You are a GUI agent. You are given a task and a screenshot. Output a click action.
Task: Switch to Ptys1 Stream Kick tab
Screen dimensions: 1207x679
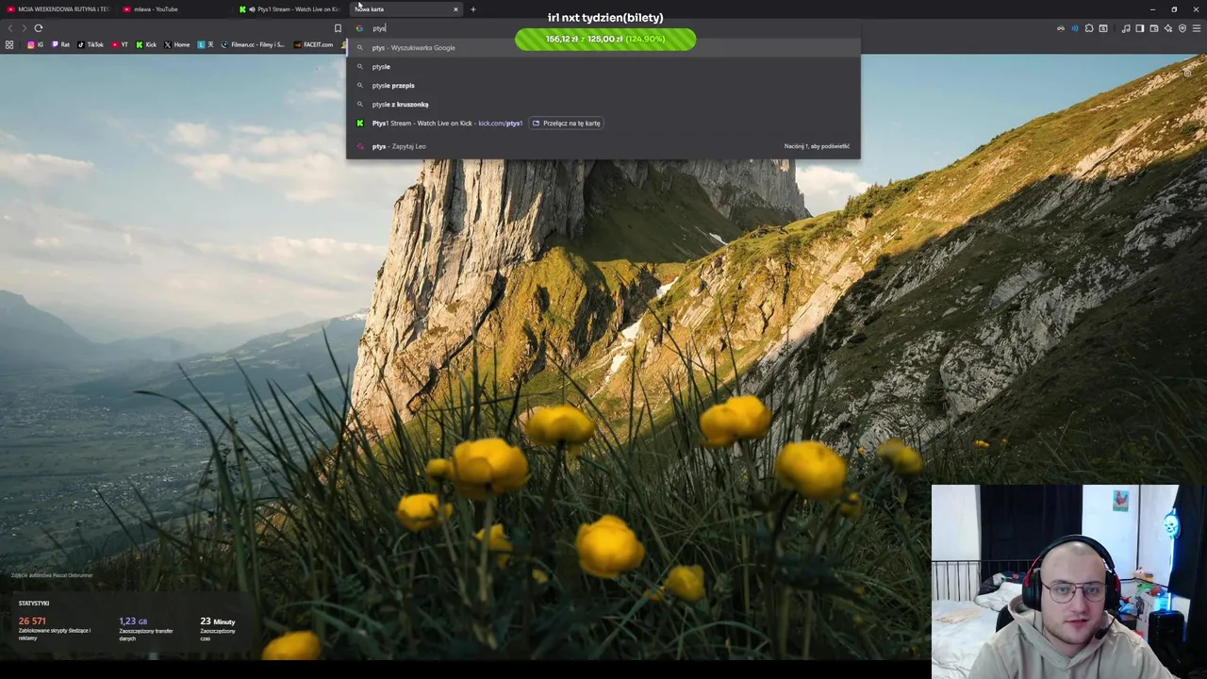click(290, 9)
